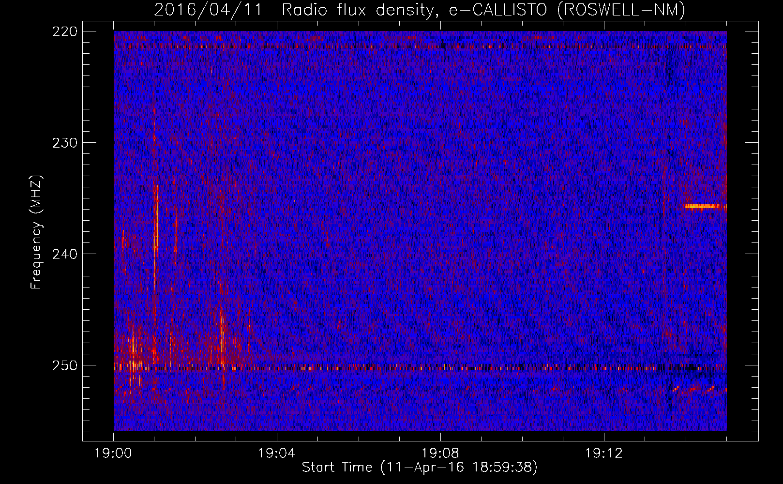Select the '220' frequency axis label

click(x=64, y=32)
